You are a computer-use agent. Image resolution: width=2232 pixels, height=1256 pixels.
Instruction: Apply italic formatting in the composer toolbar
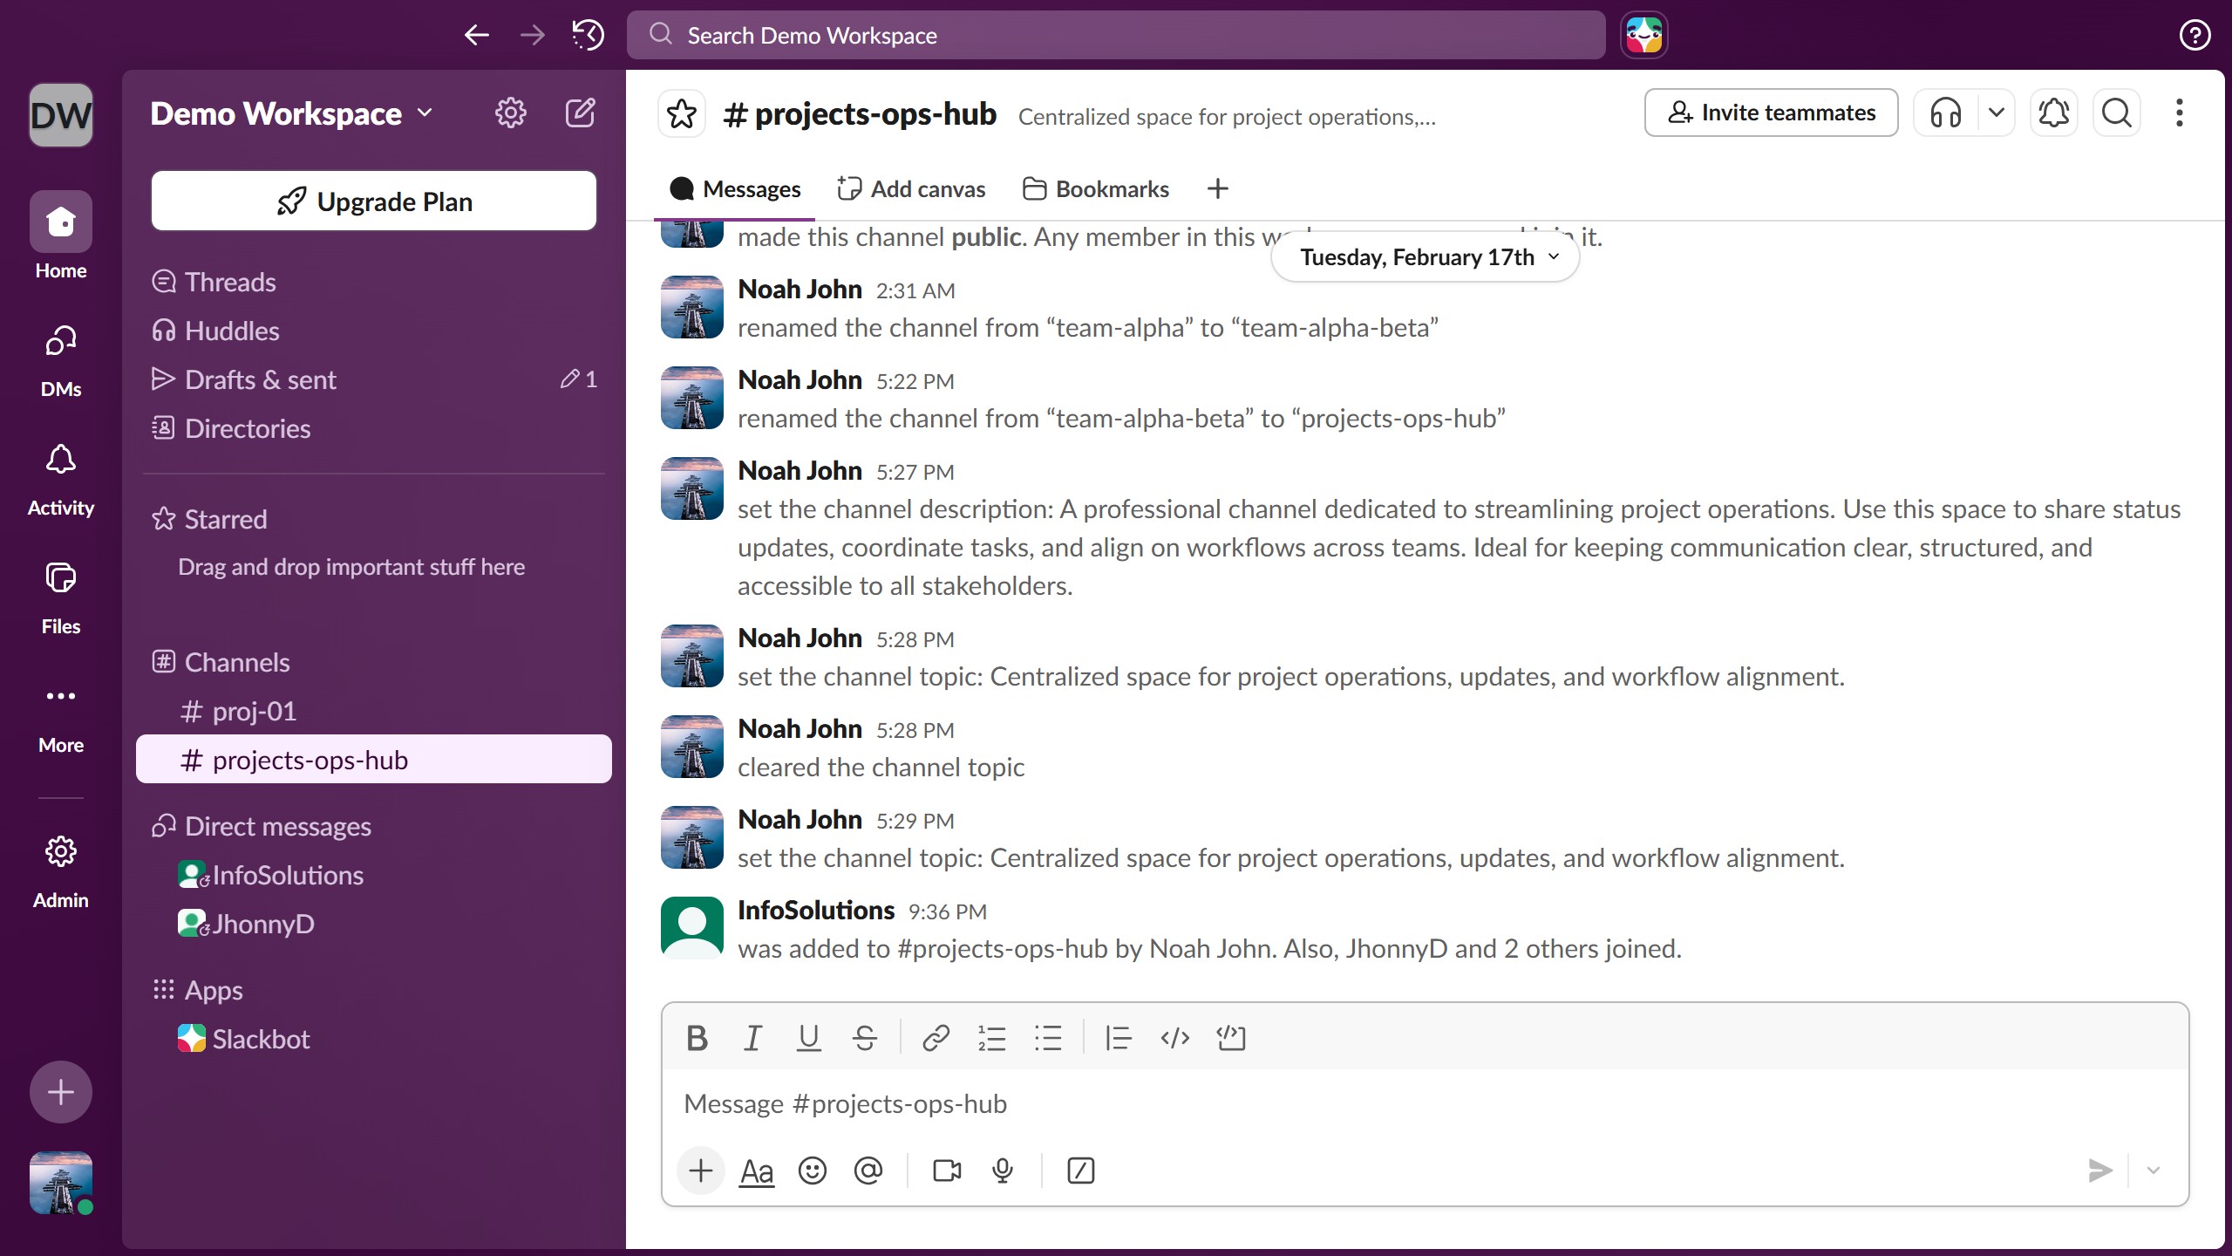coord(752,1038)
